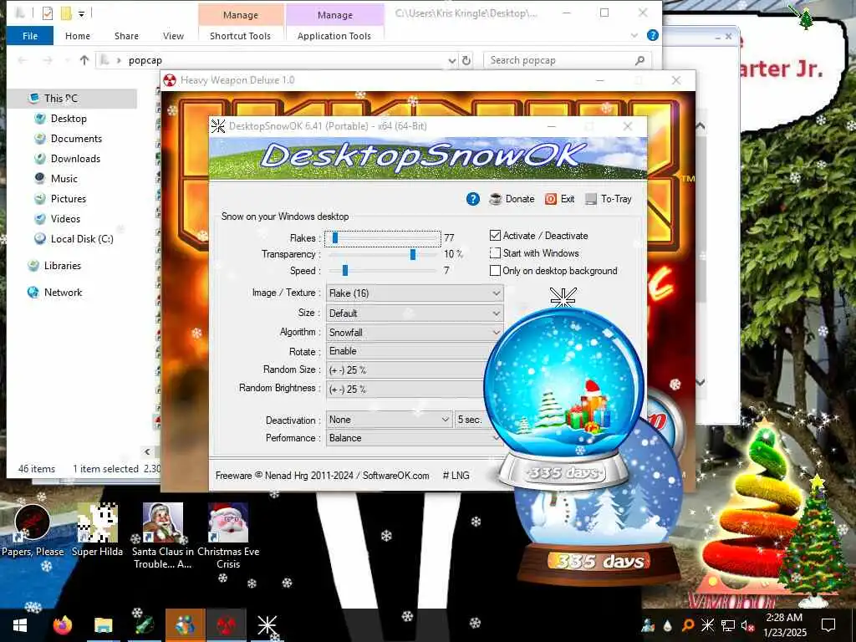
Task: Switch to the Home ribbon tab
Action: (78, 35)
